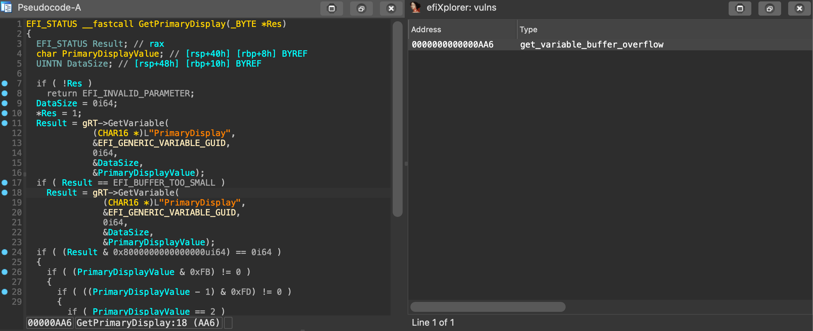The image size is (813, 331).
Task: Select the Pseudocode-A tab title
Action: [49, 8]
